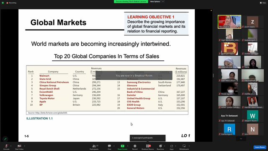The image size is (268, 151).
Task: Select the Hanifah Galuh participant tile
Action: tap(253, 102)
